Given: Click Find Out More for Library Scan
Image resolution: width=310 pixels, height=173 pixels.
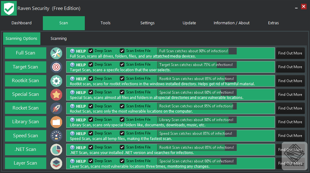Looking at the screenshot, I should (x=290, y=122).
